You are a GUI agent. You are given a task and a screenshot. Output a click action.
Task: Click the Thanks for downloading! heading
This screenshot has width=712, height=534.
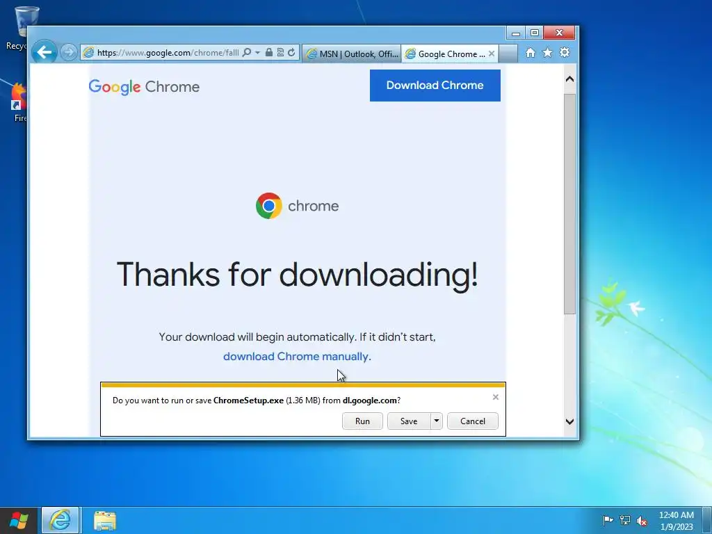point(297,274)
